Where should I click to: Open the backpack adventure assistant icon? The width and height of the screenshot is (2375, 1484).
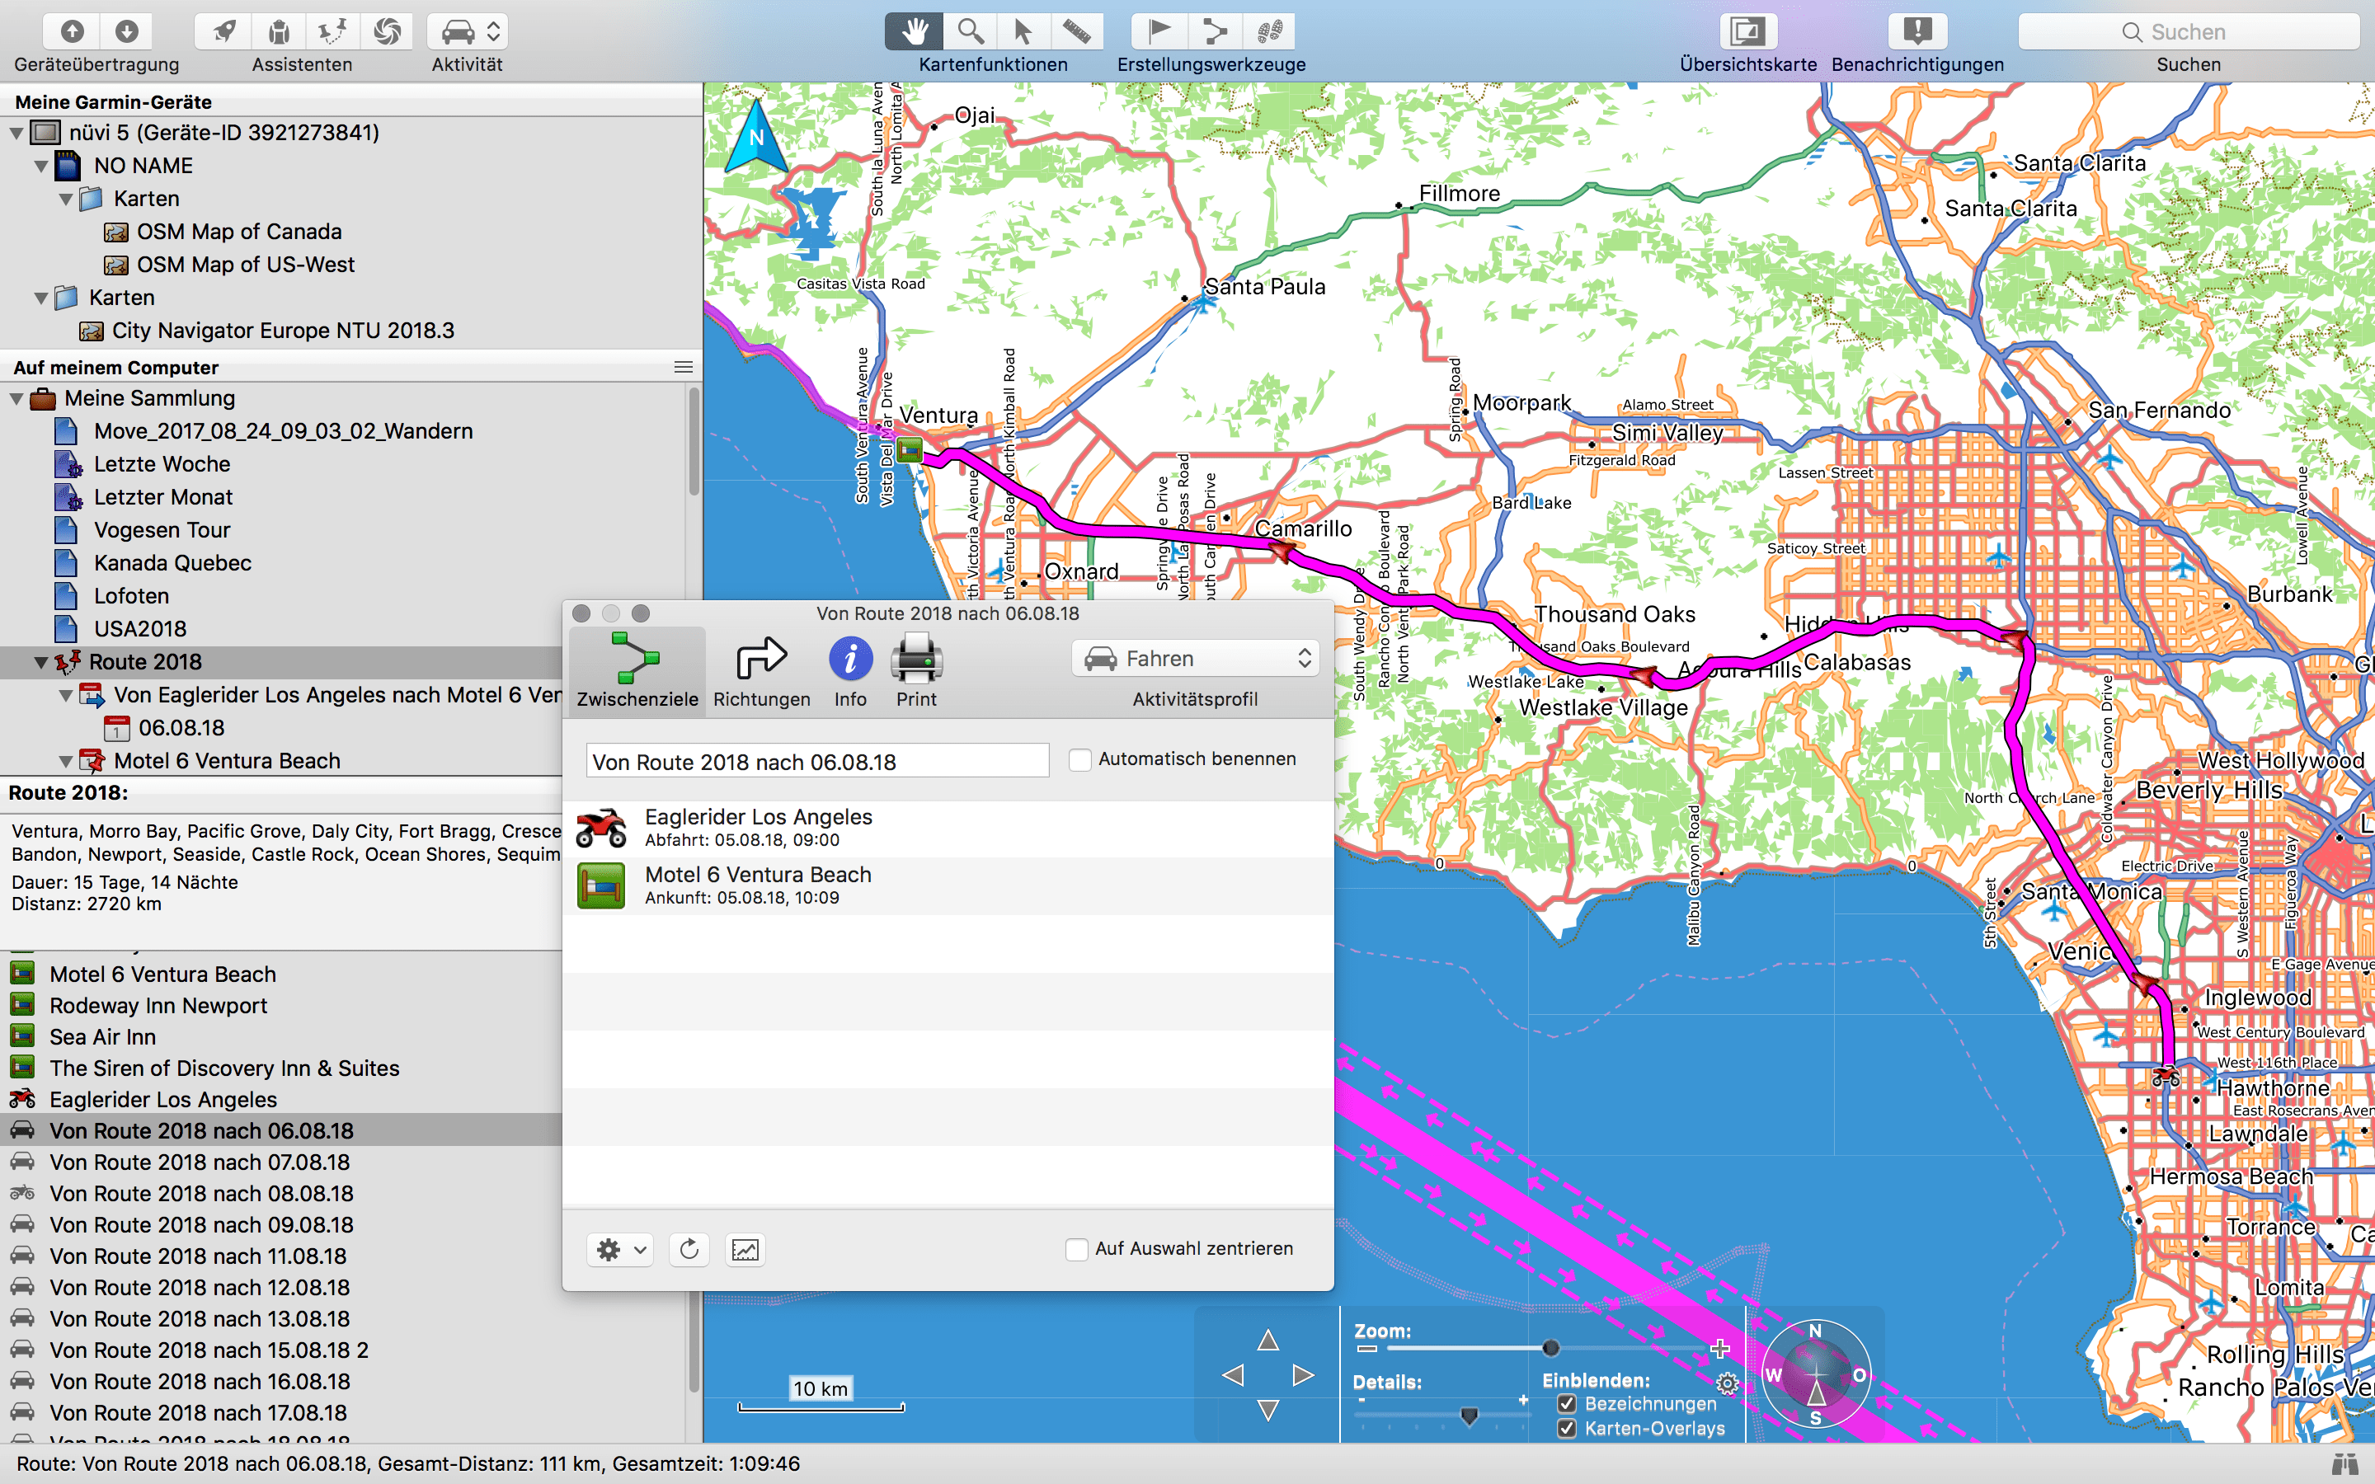click(279, 31)
